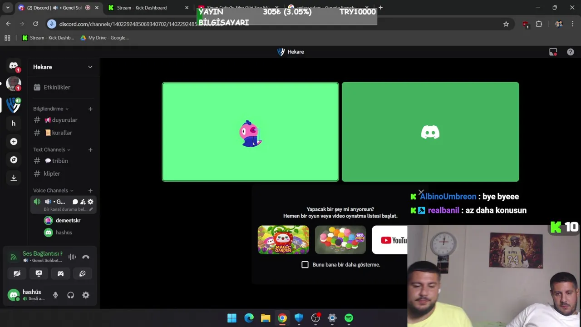This screenshot has width=581, height=327.
Task: Start an activity with gamepad icon
Action: [60, 273]
